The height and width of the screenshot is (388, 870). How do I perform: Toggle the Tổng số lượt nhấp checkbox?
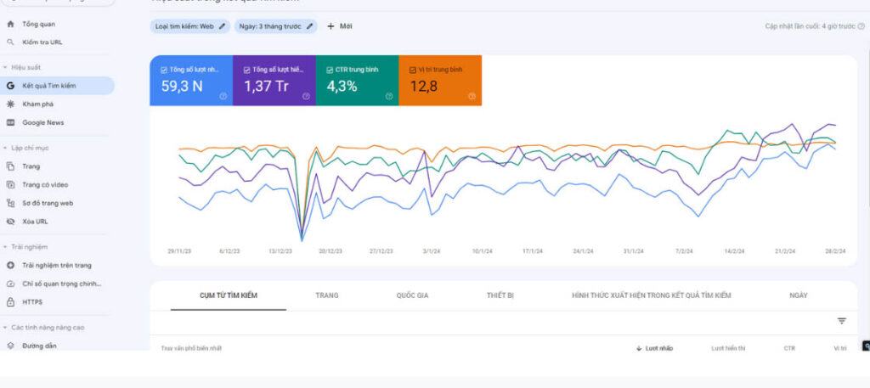pyautogui.click(x=164, y=70)
